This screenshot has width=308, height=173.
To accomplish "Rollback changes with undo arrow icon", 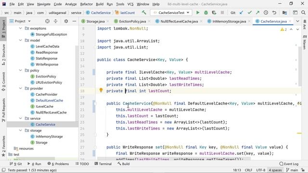I will click(x=274, y=12).
